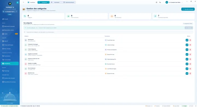Open HACCP in the sidebar
The width and height of the screenshot is (197, 107).
tap(10, 41)
